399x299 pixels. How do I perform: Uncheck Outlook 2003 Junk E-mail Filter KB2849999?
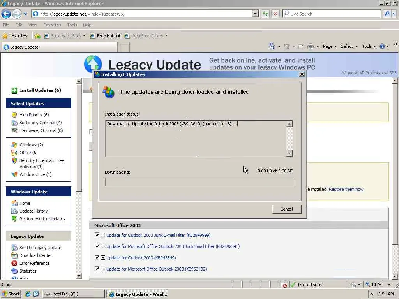pos(97,235)
